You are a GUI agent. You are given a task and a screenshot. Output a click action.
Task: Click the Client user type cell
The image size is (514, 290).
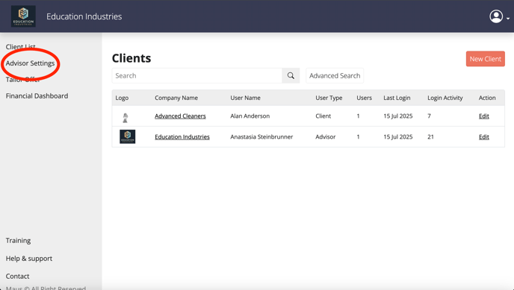click(x=323, y=116)
